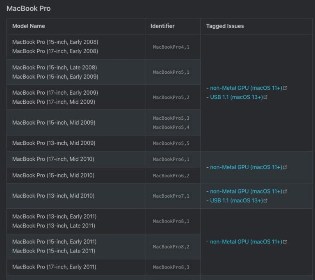This screenshot has width=315, height=280.
Task: Click external-link icon beside USB 1.1 in MacBookPro7,1 row
Action: pos(266,201)
